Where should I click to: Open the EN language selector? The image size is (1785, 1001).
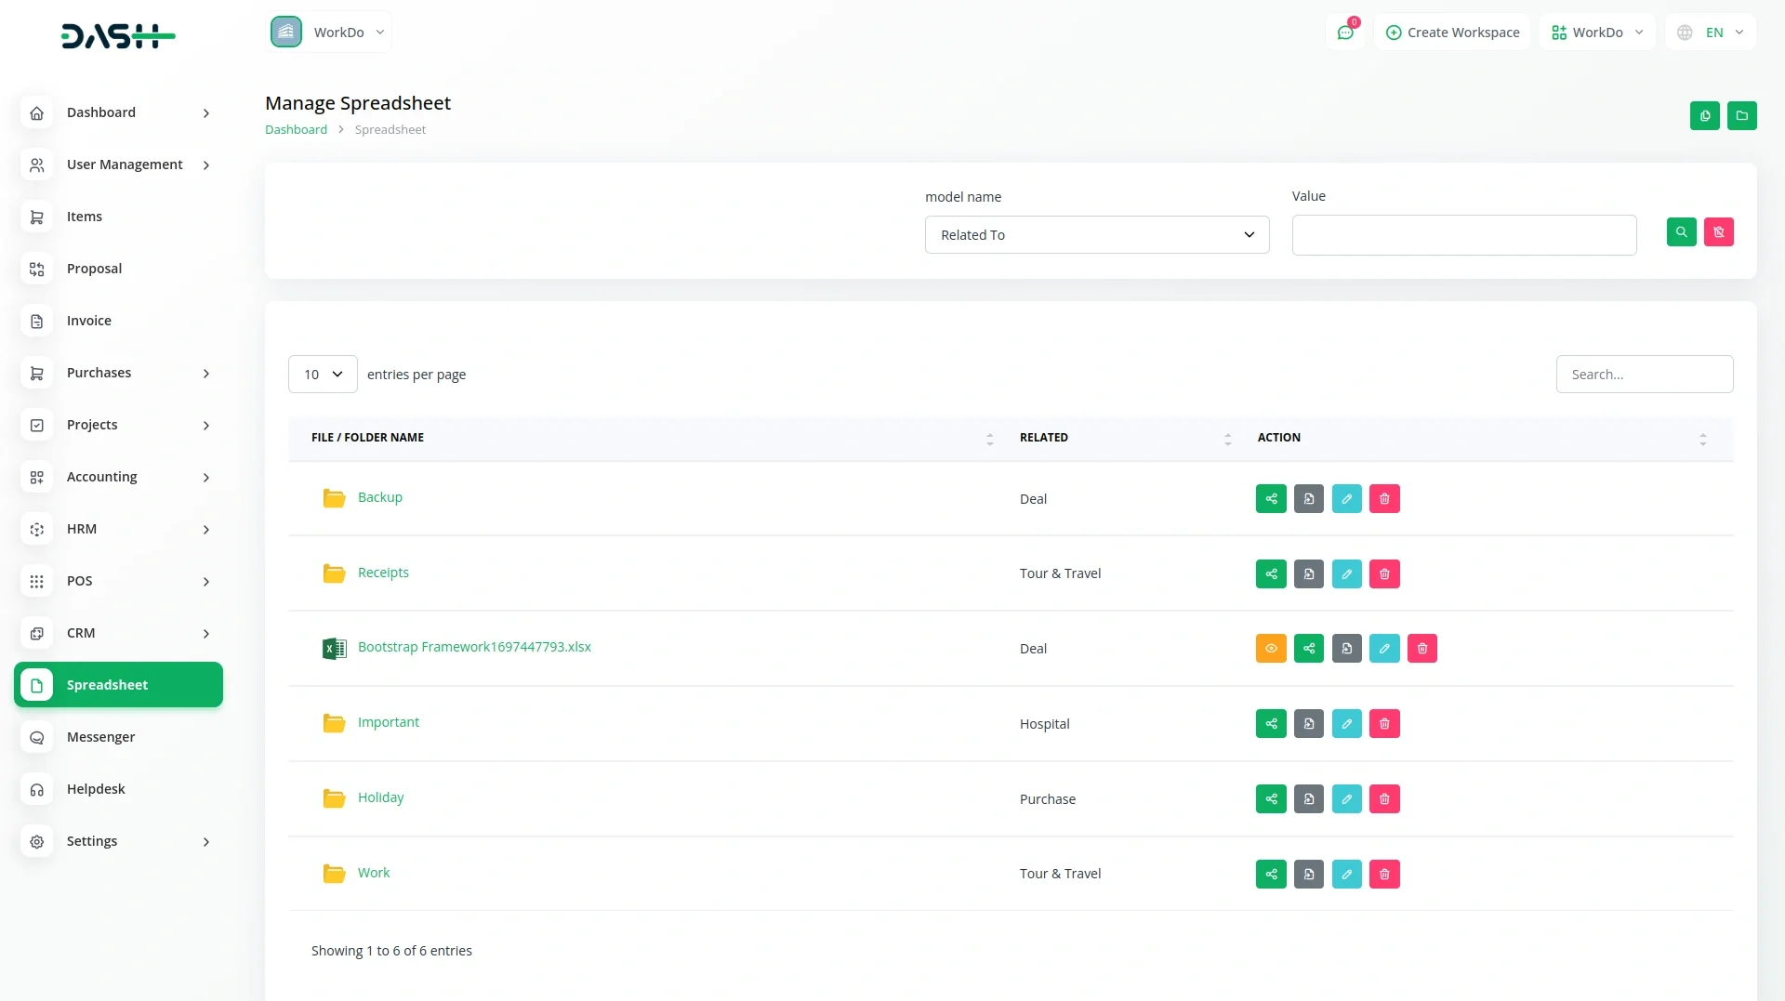1711,33
